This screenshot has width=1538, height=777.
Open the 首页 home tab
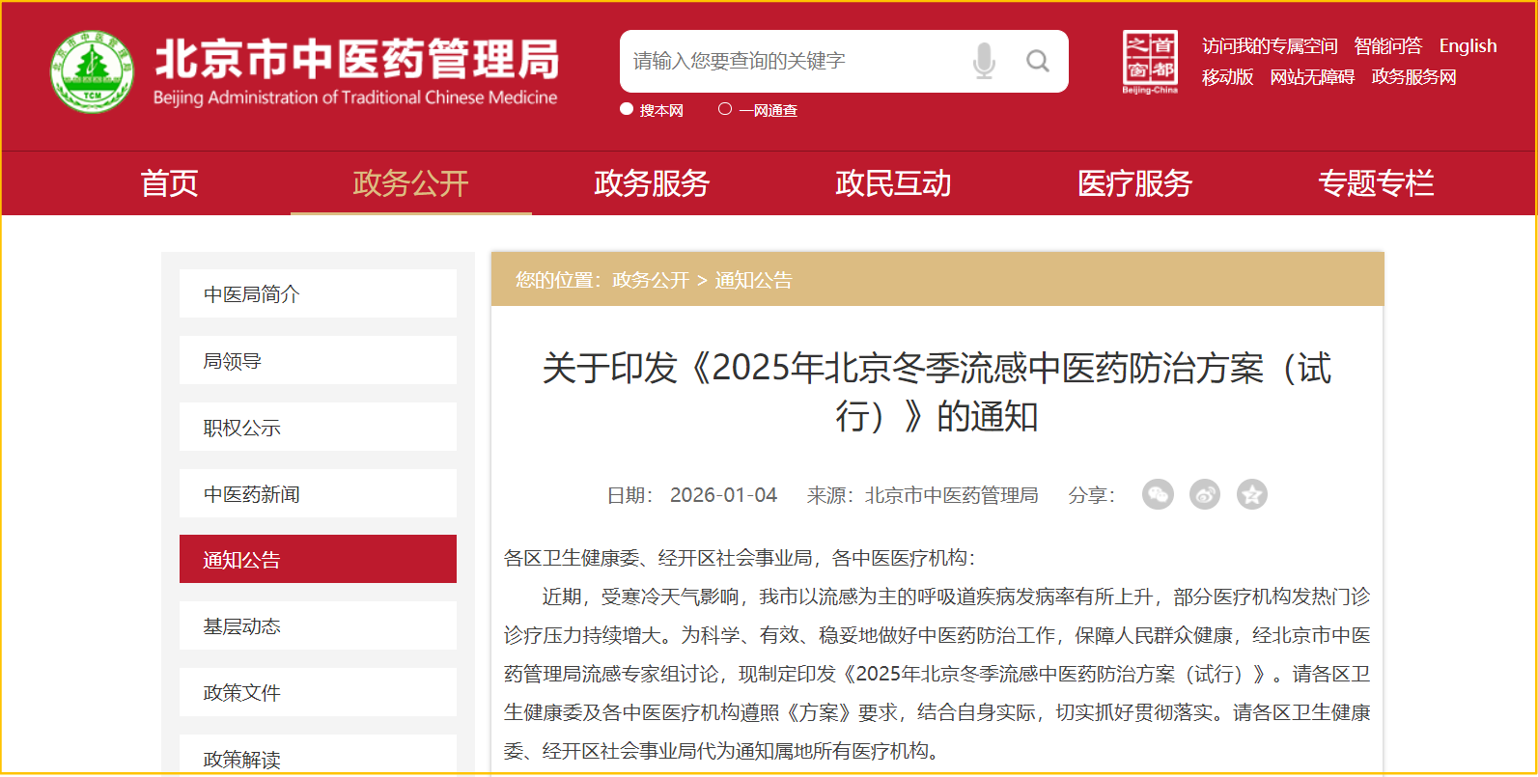coord(169,183)
